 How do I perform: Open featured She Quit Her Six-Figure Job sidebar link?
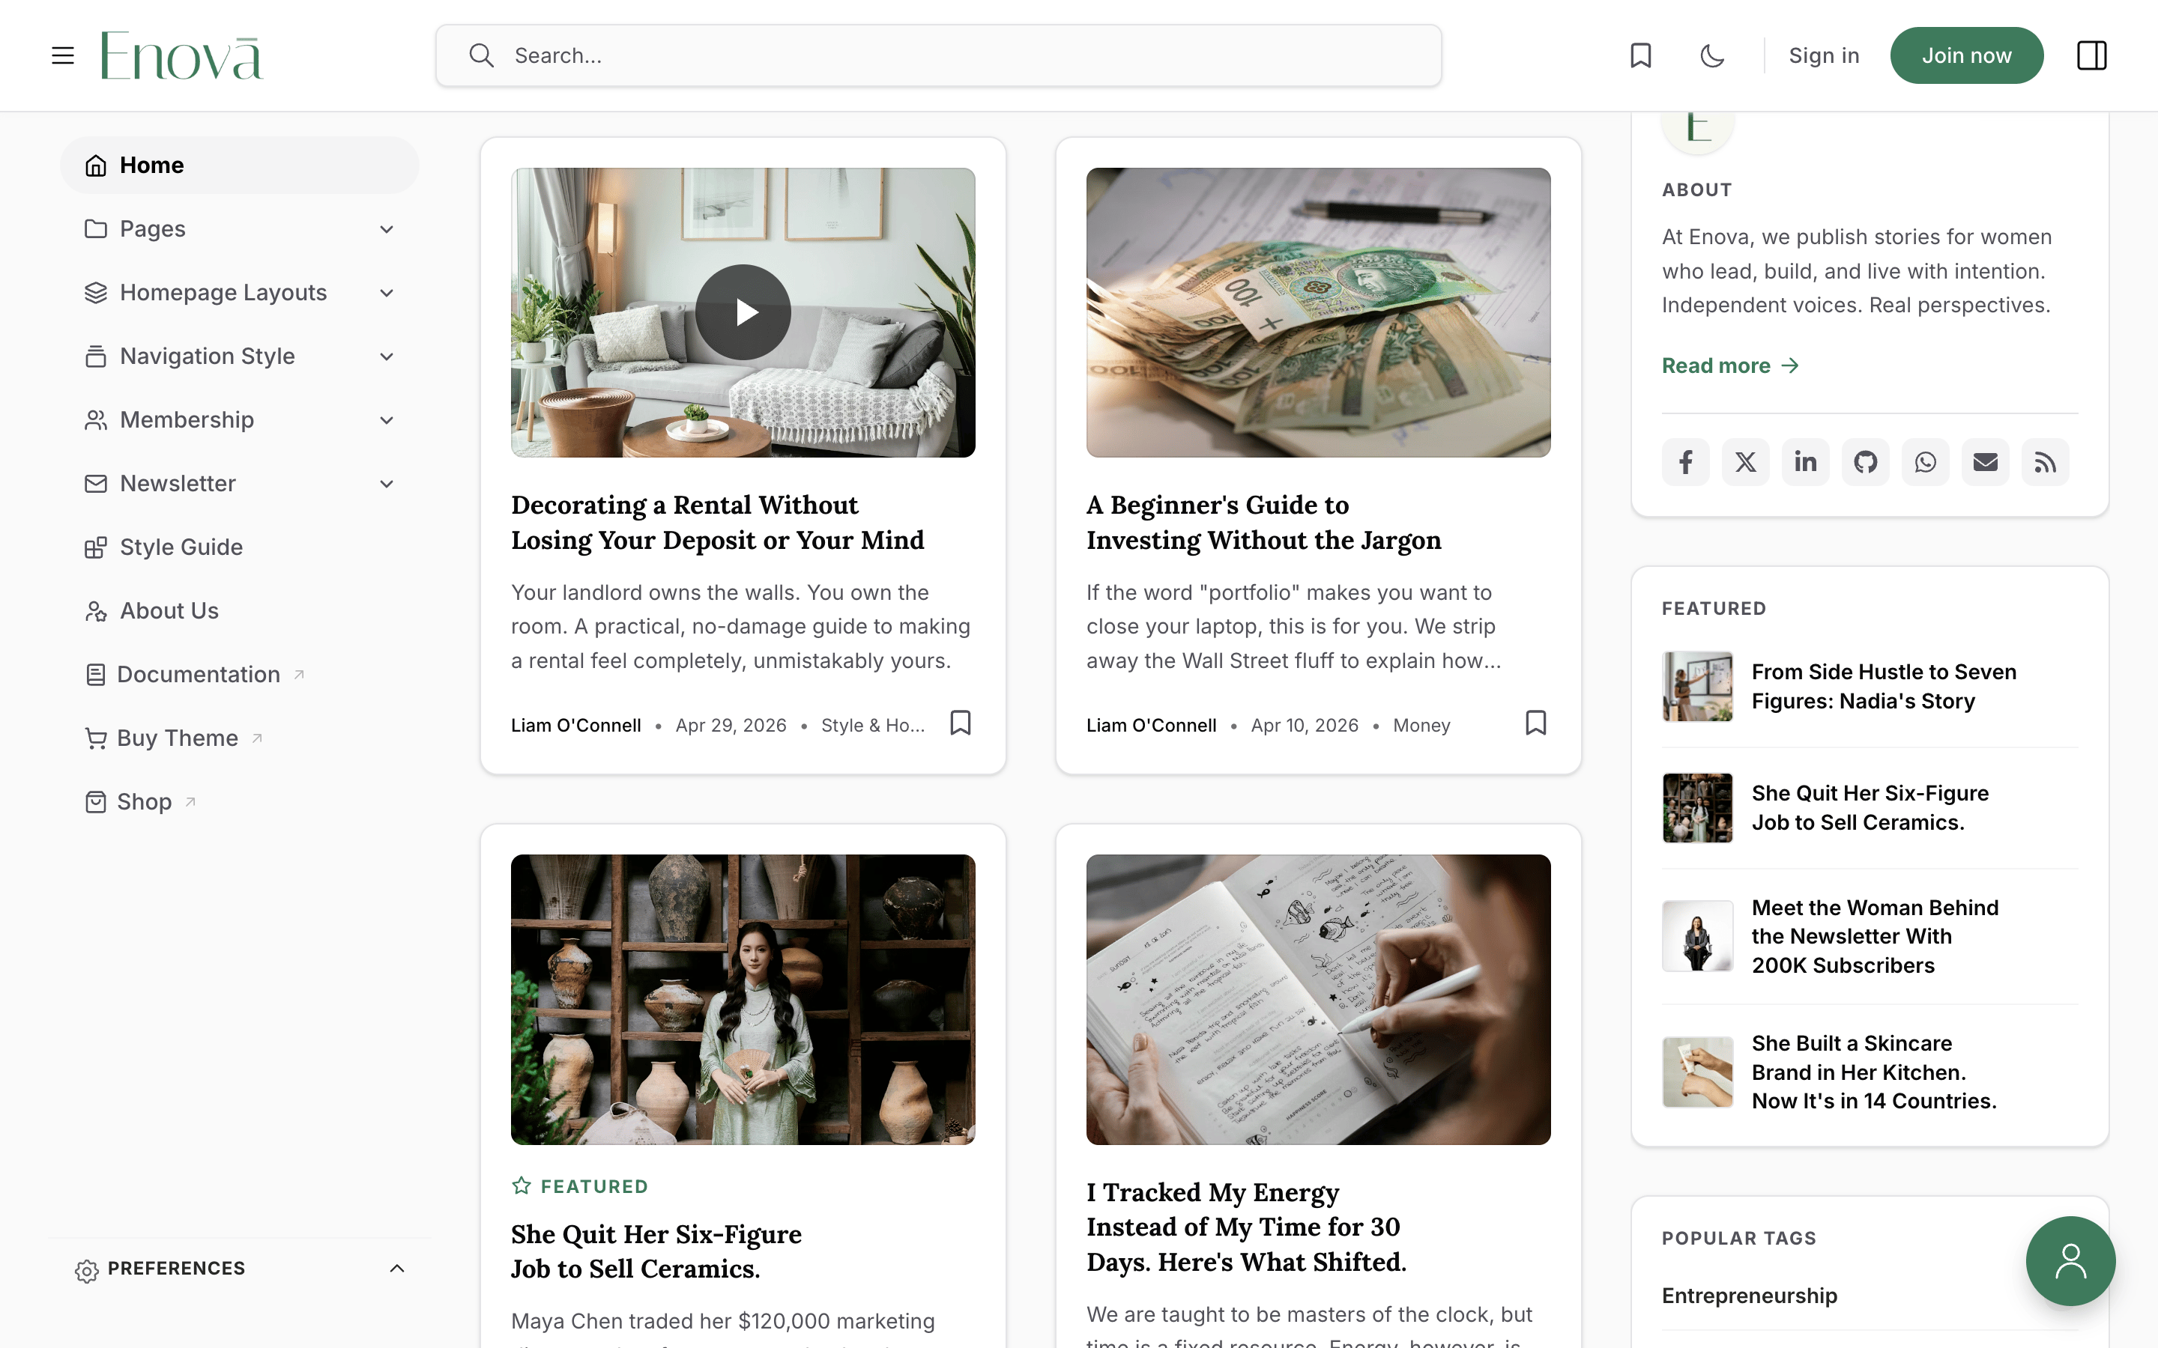[1870, 808]
